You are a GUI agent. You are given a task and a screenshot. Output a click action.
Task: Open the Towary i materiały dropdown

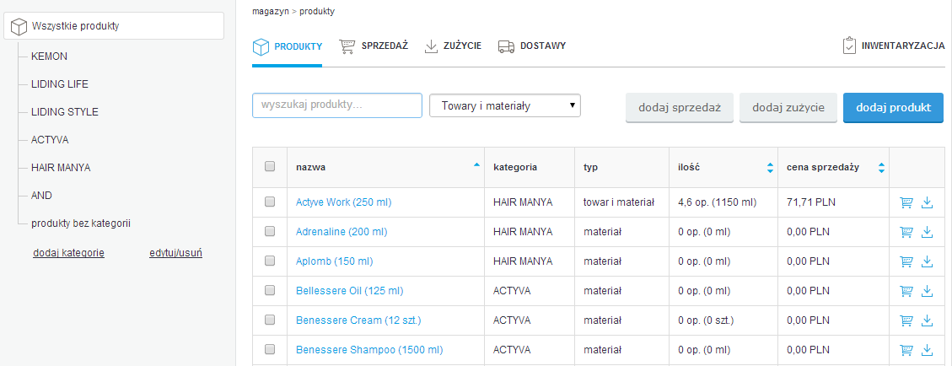click(505, 105)
